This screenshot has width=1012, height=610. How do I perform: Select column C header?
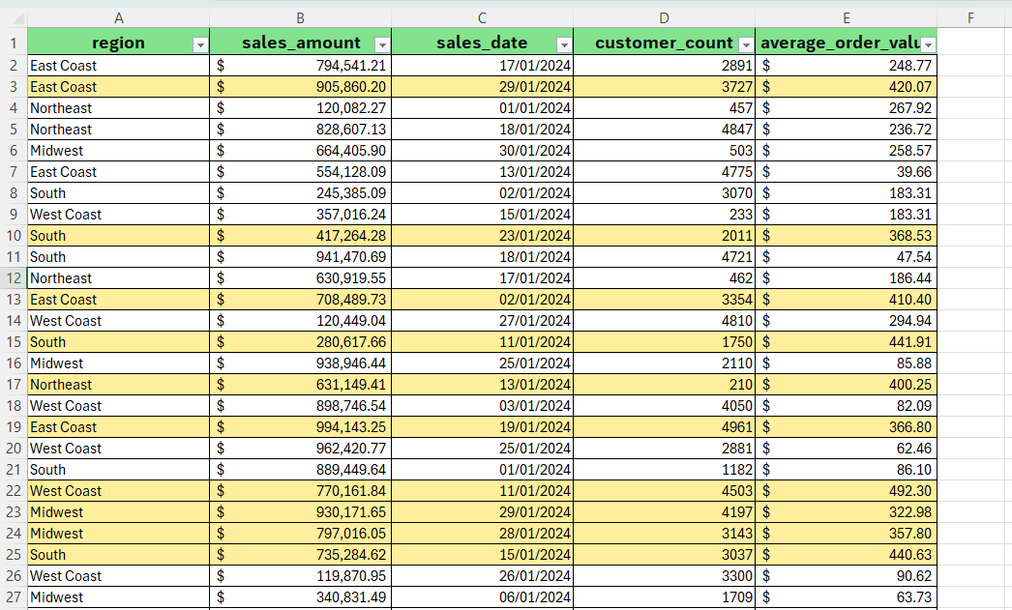coord(482,17)
